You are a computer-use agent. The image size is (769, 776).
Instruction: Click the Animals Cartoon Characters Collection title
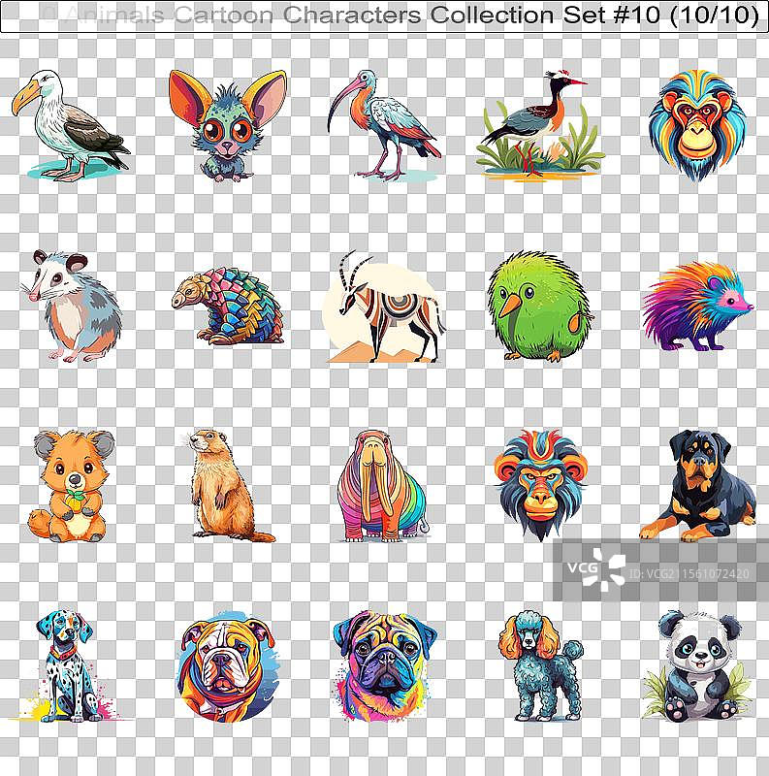[x=384, y=16]
